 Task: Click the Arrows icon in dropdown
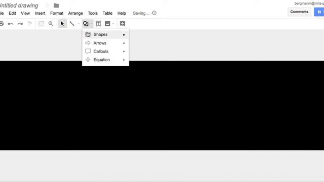click(x=88, y=43)
